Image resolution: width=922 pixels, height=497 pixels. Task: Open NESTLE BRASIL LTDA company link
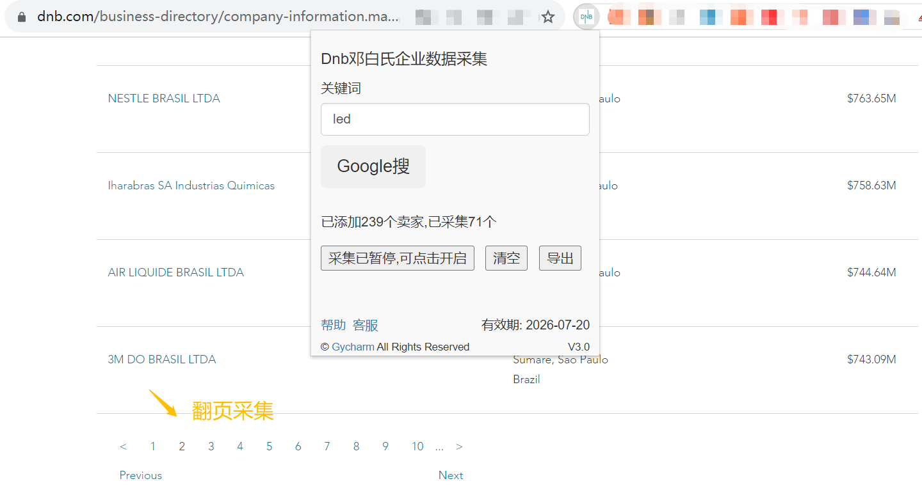(x=164, y=99)
